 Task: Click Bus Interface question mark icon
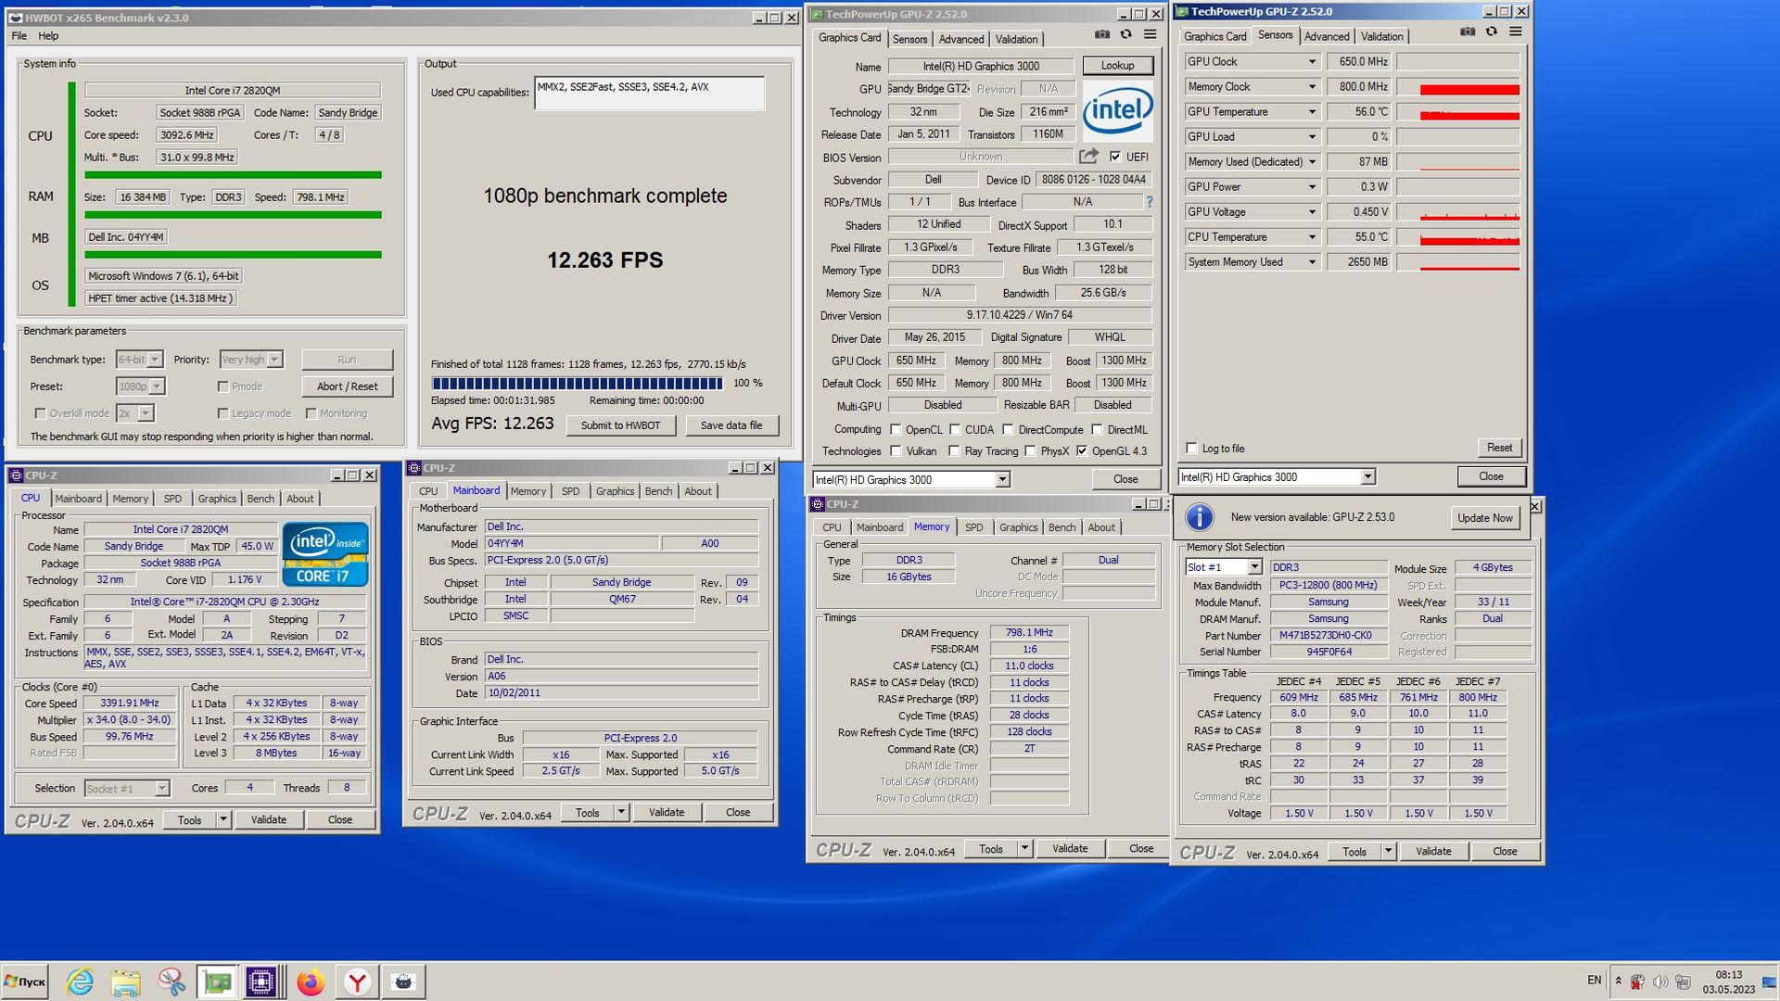1150,202
